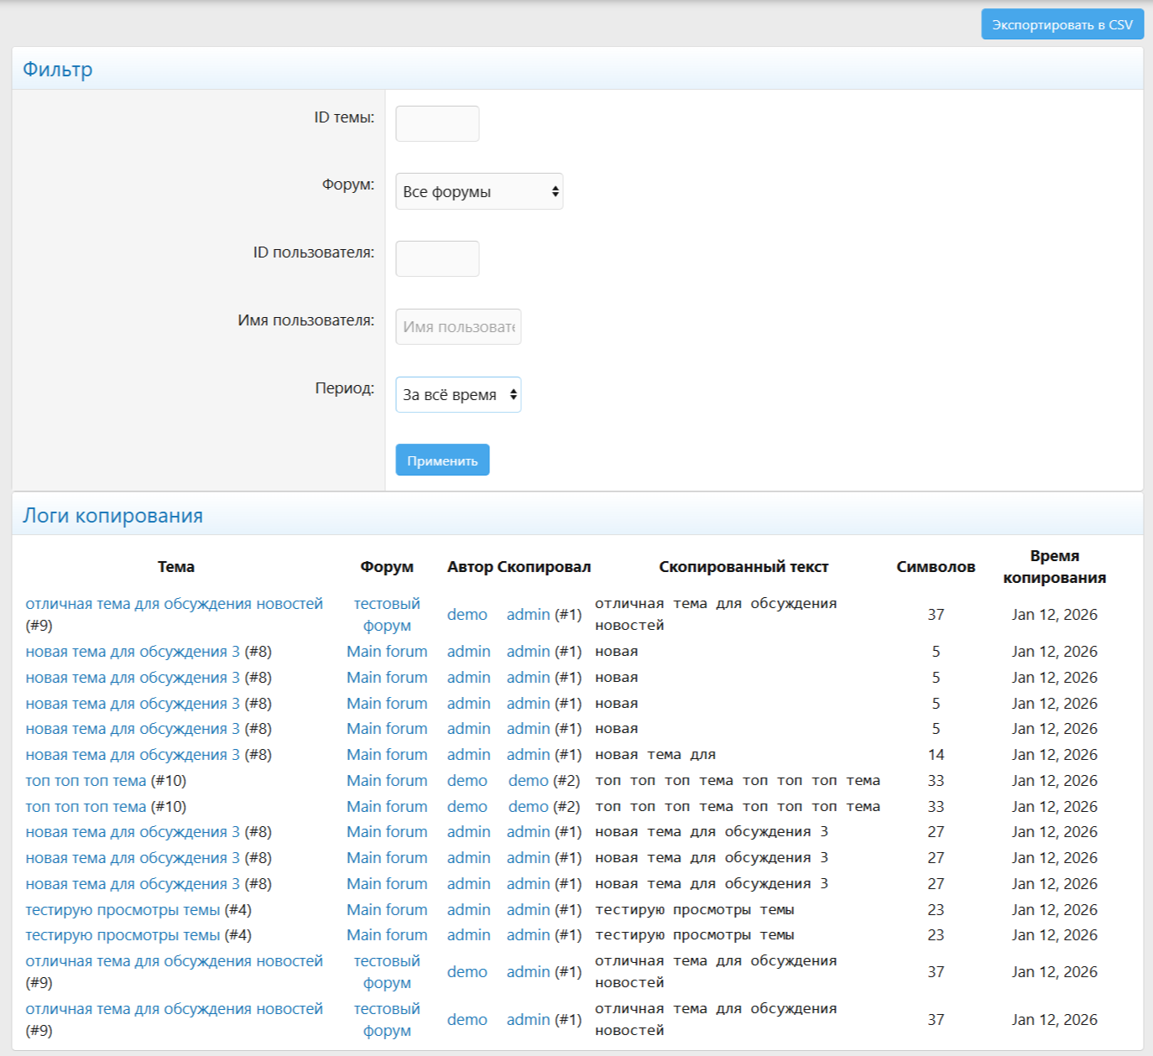Viewport: 1153px width, 1056px height.
Task: Click the ID пользователя input field
Action: pyautogui.click(x=437, y=258)
